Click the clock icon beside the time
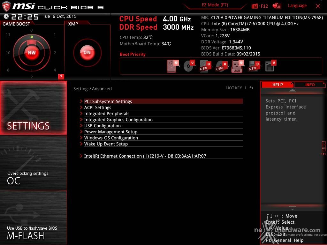 (6, 16)
